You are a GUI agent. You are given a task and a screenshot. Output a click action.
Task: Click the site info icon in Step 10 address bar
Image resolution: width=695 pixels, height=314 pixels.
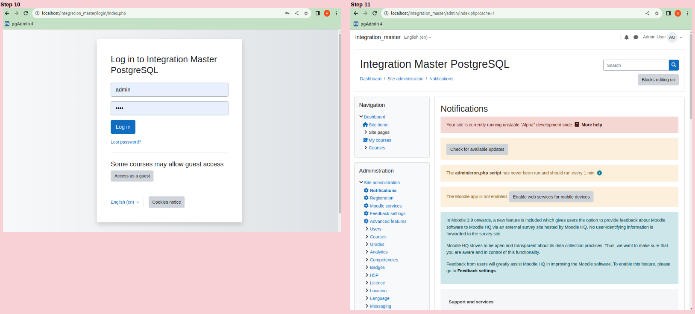(37, 13)
